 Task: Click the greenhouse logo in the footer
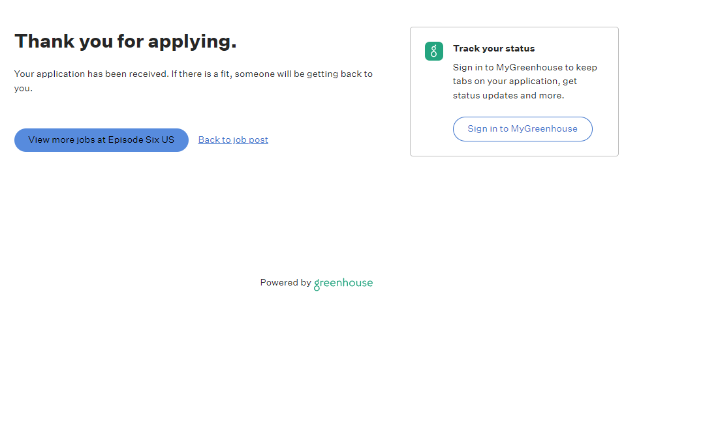(x=343, y=283)
